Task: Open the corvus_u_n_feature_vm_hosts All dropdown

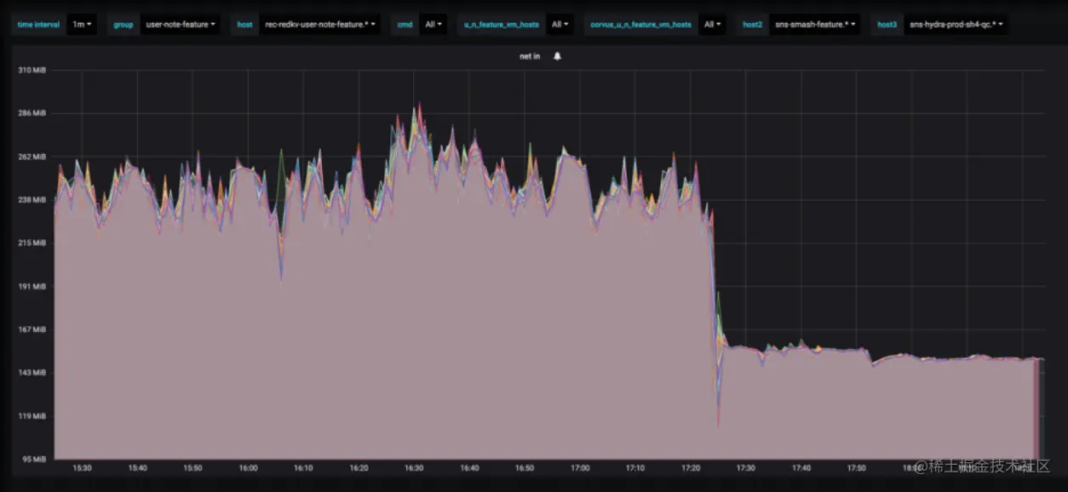Action: click(x=713, y=25)
